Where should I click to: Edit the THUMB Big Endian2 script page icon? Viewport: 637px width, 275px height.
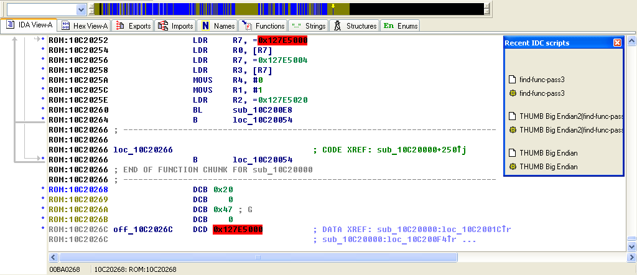(513, 116)
